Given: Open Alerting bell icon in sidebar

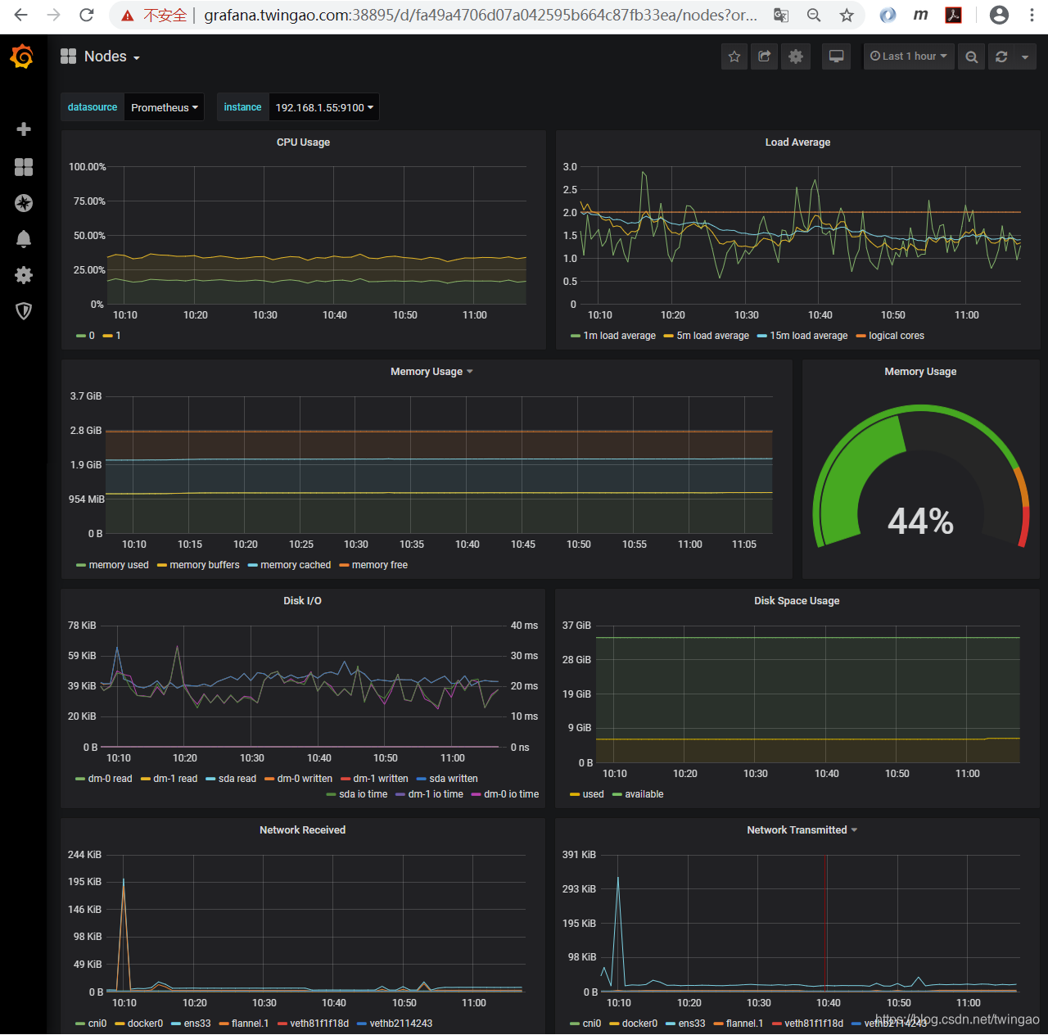Looking at the screenshot, I should pyautogui.click(x=24, y=238).
